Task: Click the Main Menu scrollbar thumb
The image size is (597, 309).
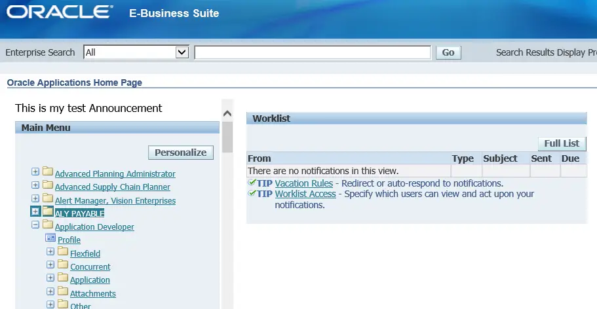Action: [x=227, y=137]
